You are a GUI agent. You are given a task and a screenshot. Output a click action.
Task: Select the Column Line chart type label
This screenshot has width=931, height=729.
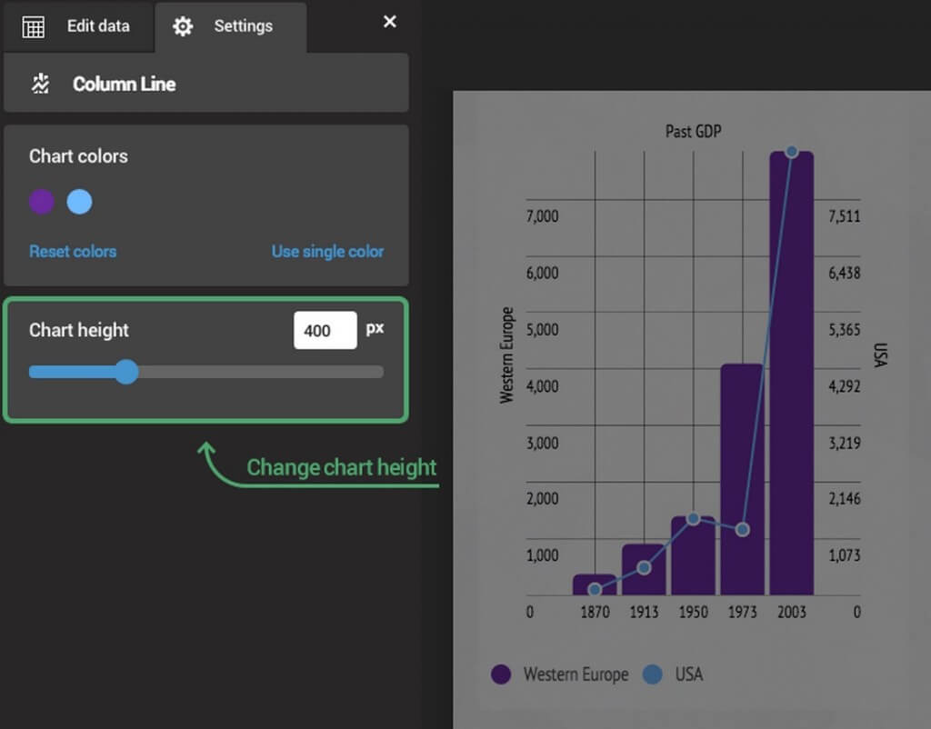[x=125, y=84]
